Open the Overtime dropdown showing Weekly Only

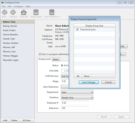pos(77,98)
